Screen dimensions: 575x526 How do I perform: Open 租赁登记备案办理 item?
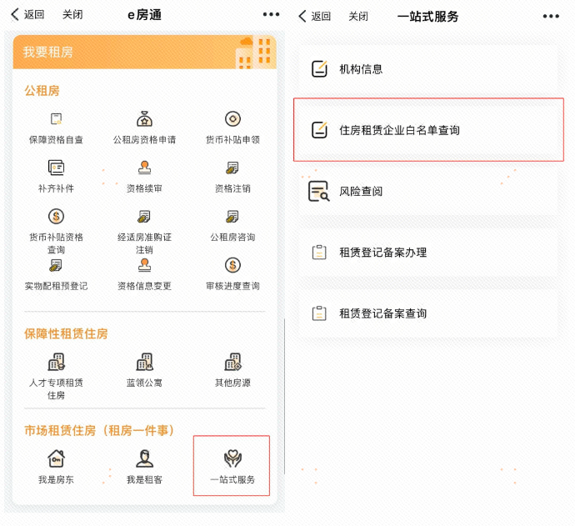pyautogui.click(x=428, y=253)
